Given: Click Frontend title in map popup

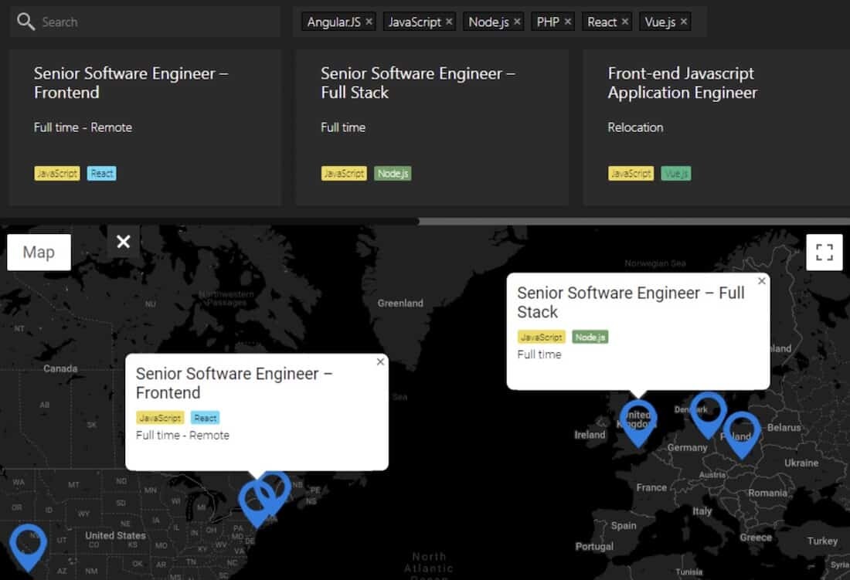Looking at the screenshot, I should [x=233, y=383].
